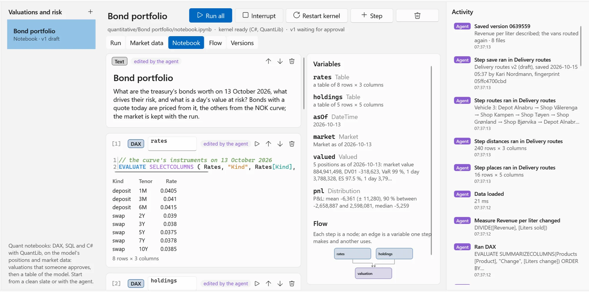Move the rates cell down
The image size is (589, 292).
(280, 144)
